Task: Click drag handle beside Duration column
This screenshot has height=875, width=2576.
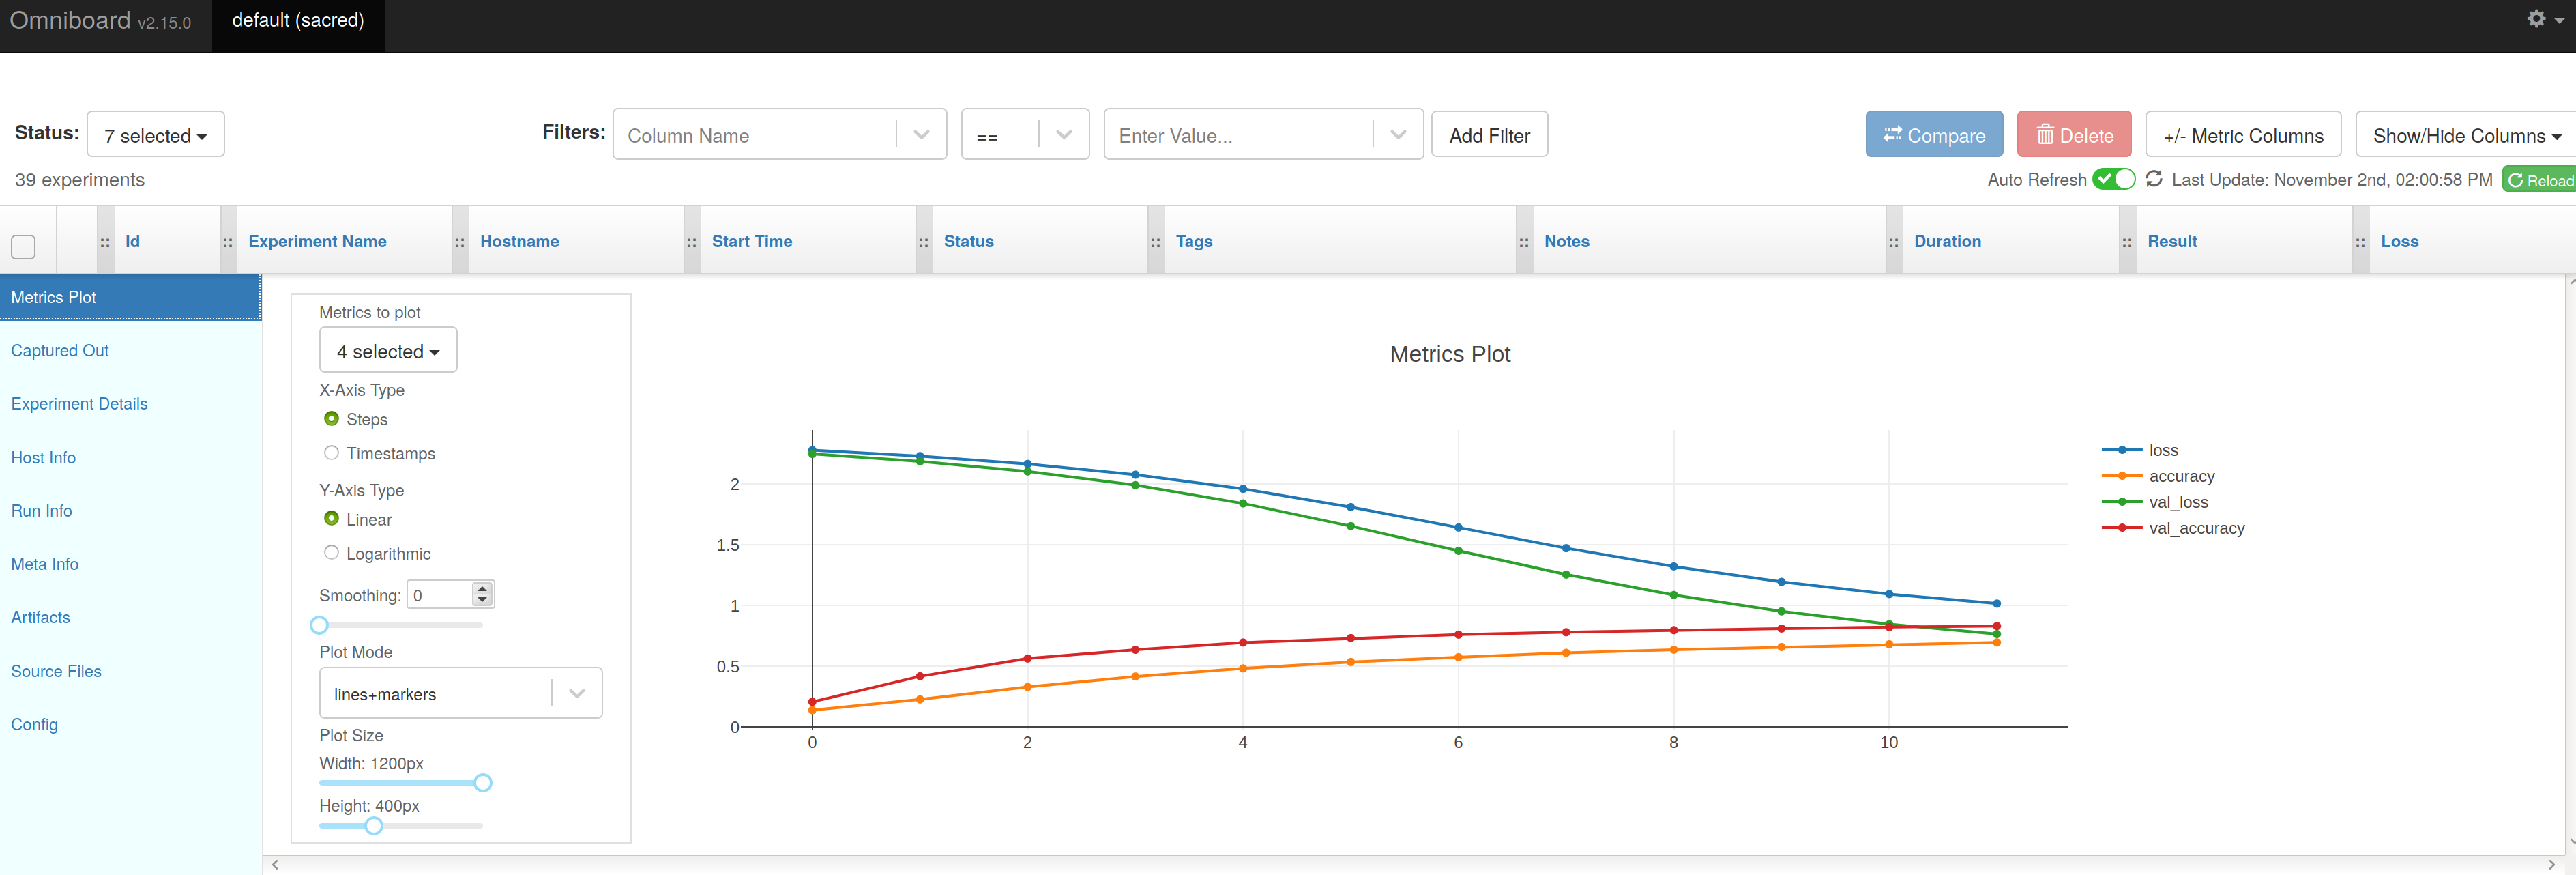Action: [1893, 242]
